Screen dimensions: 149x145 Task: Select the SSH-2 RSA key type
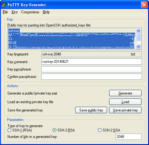point(54,130)
